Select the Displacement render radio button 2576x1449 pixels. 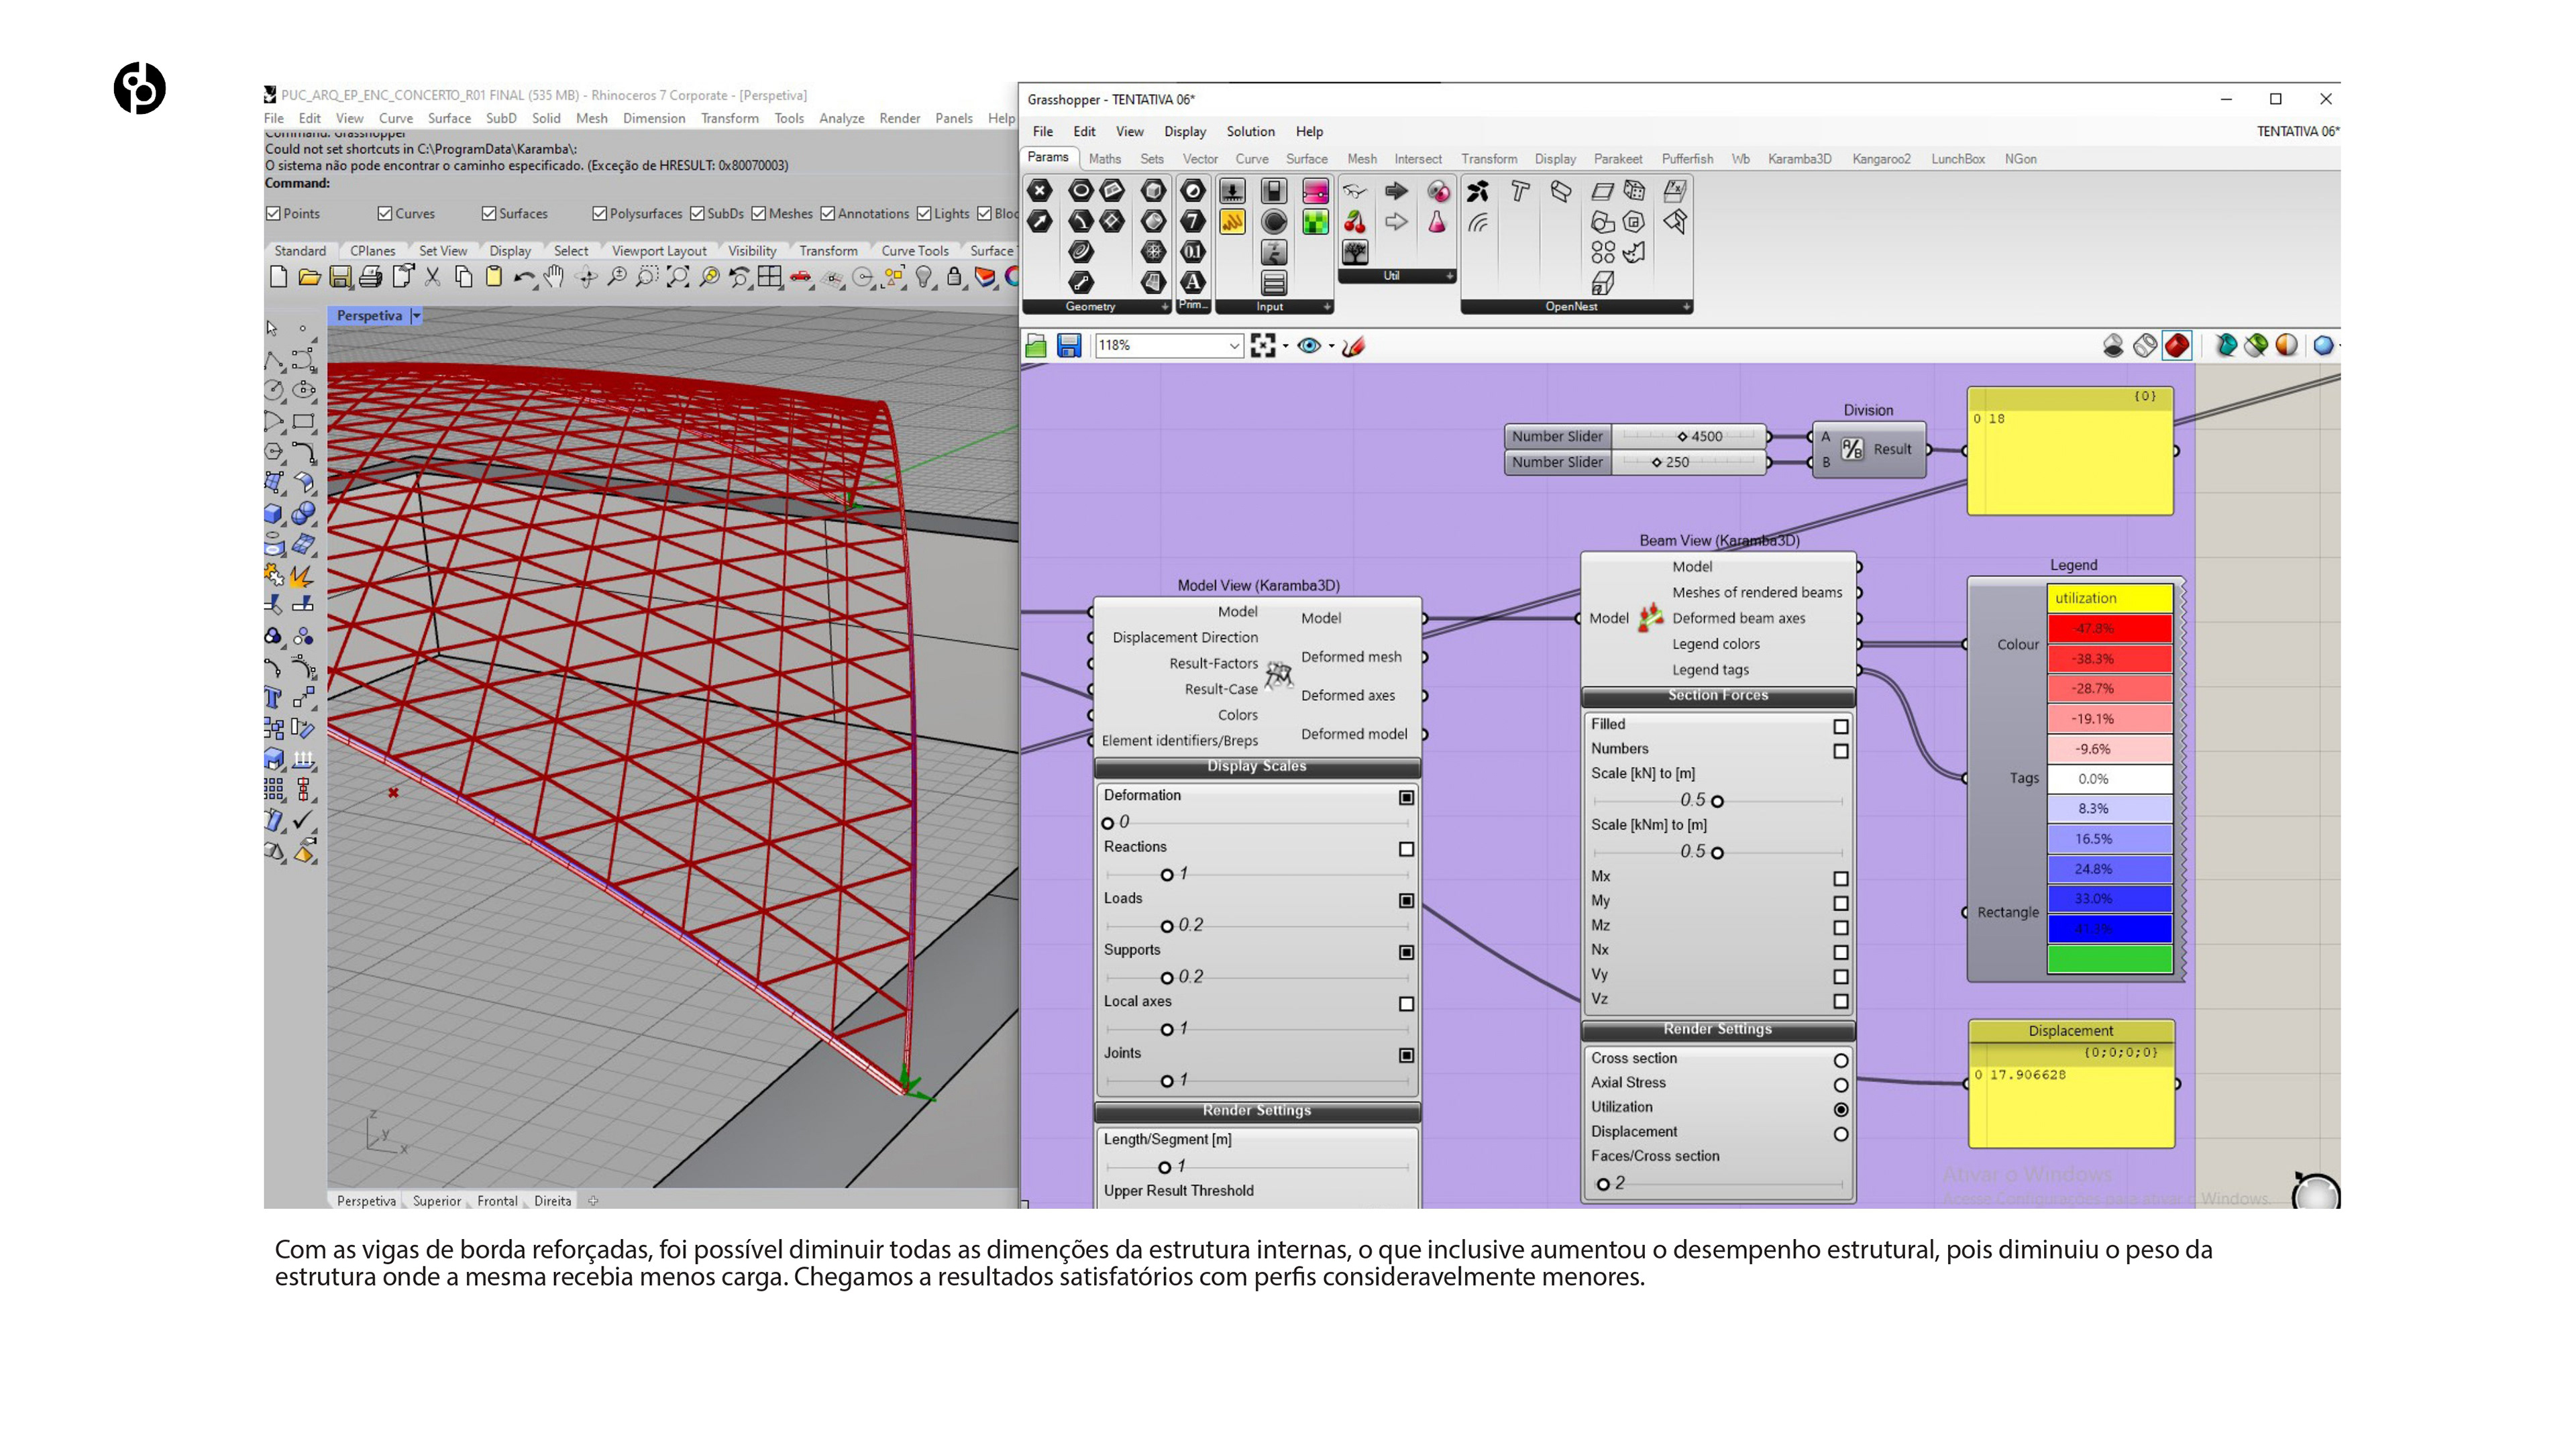(1840, 1134)
